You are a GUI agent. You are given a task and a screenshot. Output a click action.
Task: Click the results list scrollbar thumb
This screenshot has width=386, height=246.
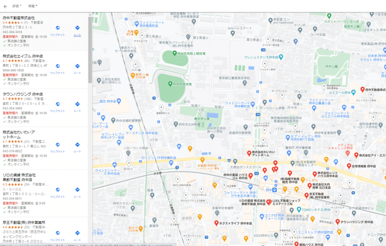coord(90,50)
